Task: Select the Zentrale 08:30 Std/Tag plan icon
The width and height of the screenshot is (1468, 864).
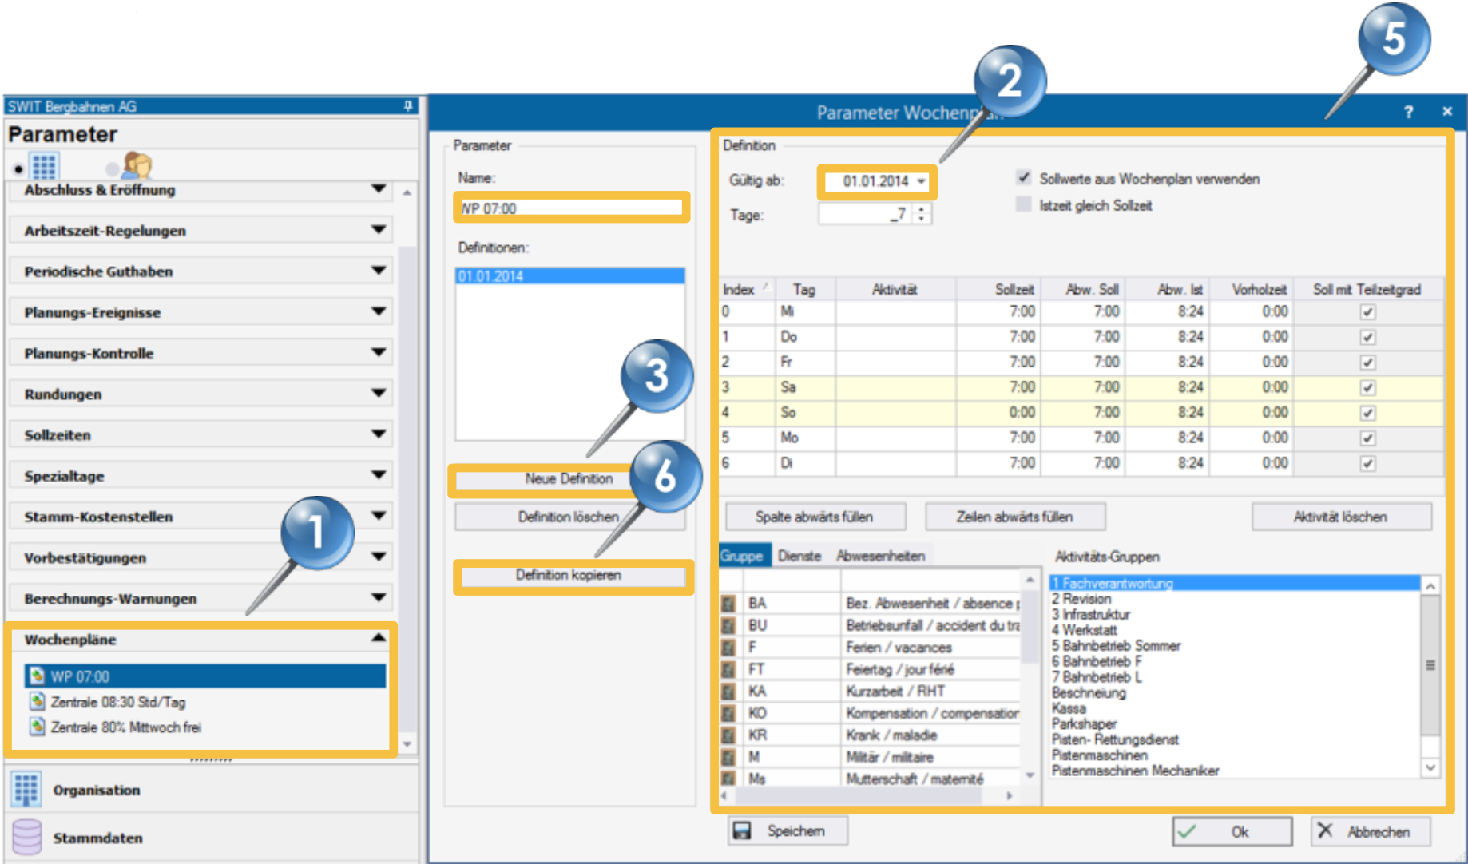Action: click(37, 702)
